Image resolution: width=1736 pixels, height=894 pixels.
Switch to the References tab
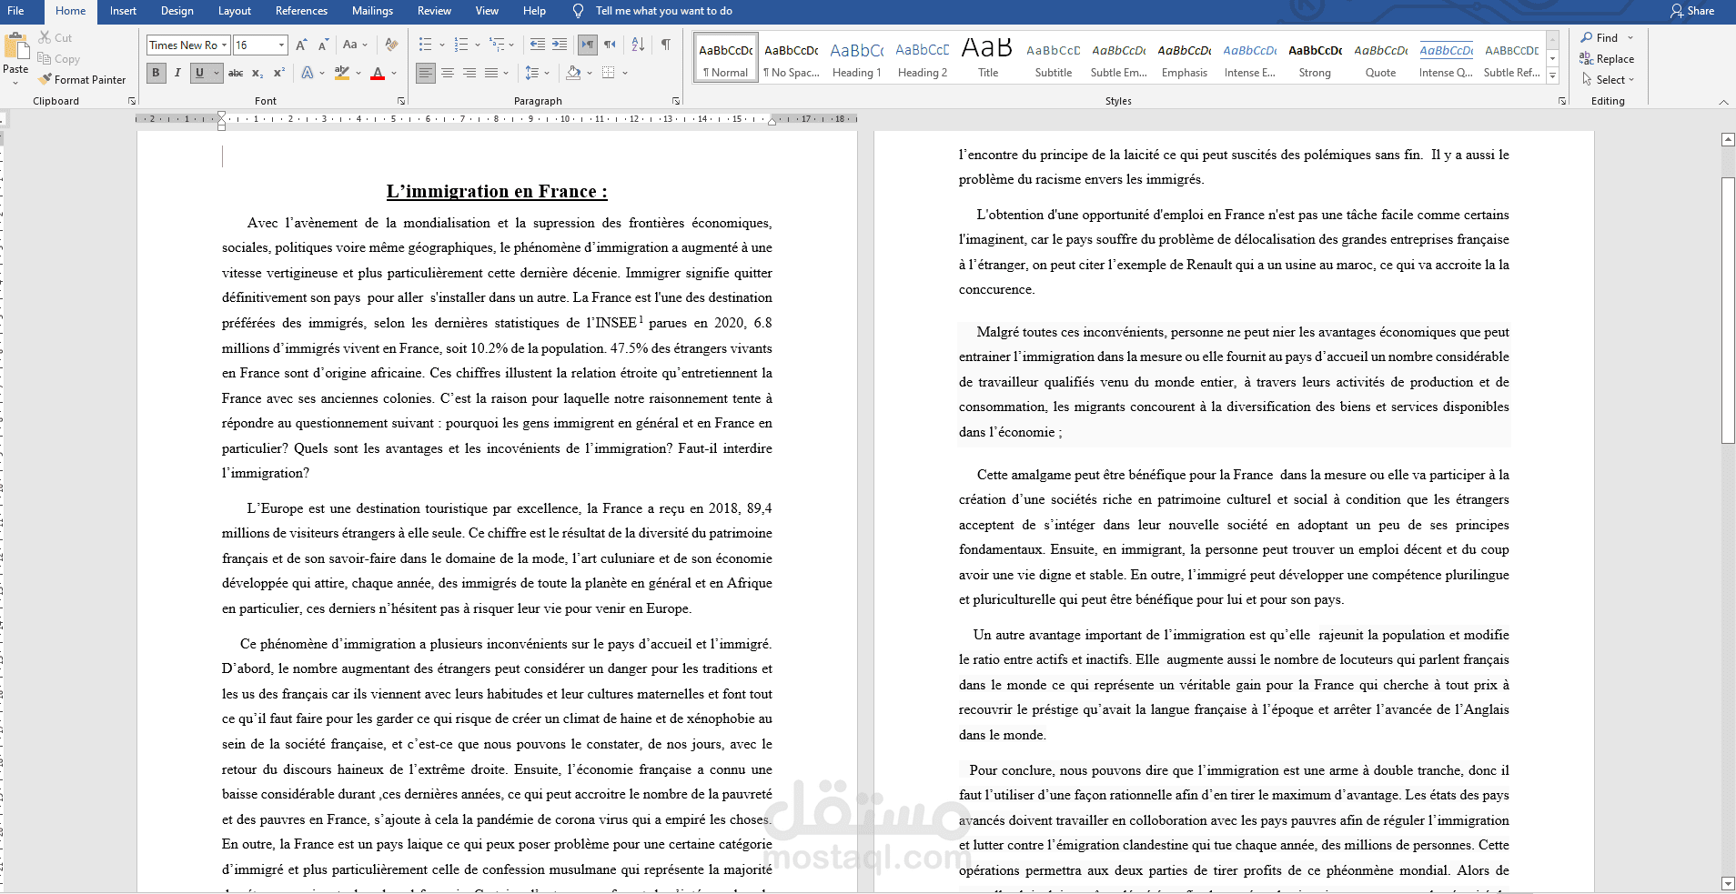pyautogui.click(x=301, y=11)
